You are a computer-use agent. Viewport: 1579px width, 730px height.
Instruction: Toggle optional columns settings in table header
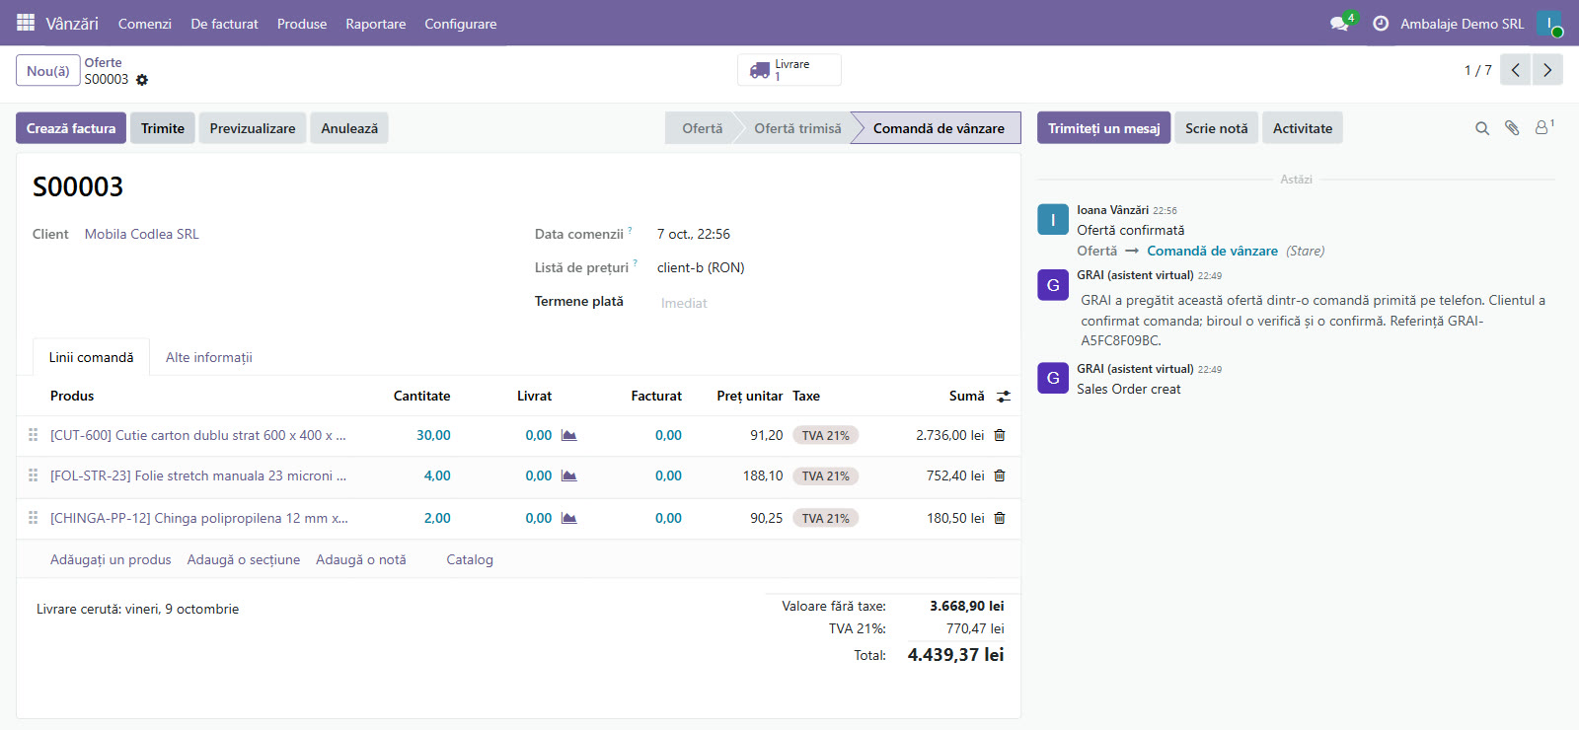[1004, 397]
